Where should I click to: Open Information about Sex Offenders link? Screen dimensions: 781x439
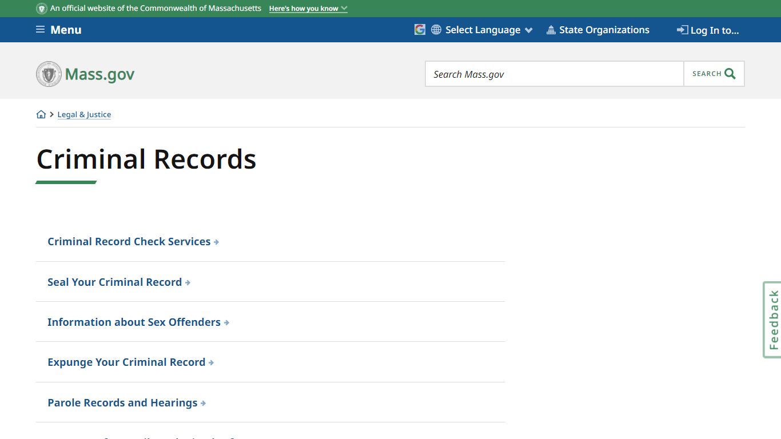134,322
